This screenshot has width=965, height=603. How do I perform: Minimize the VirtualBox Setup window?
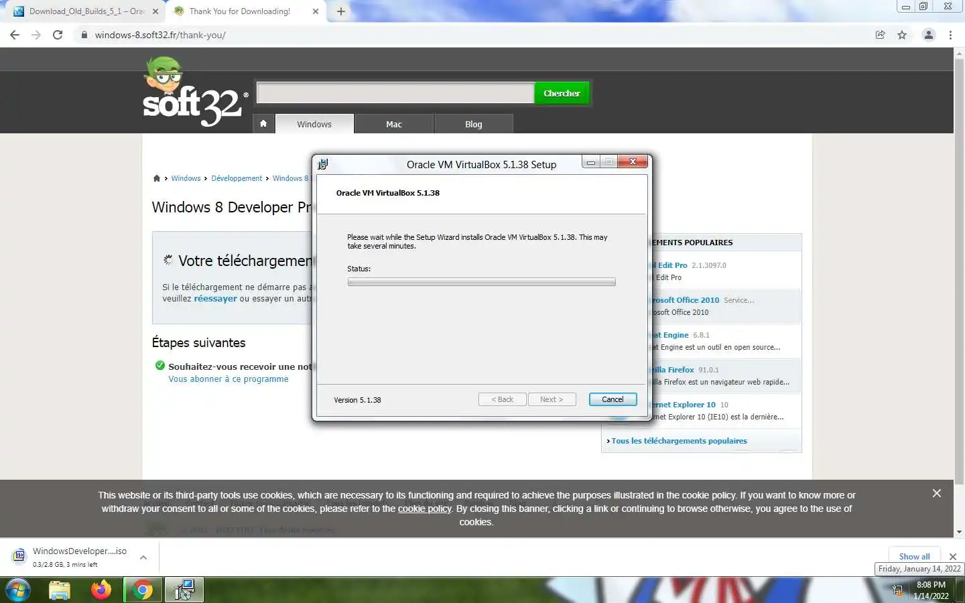591,161
